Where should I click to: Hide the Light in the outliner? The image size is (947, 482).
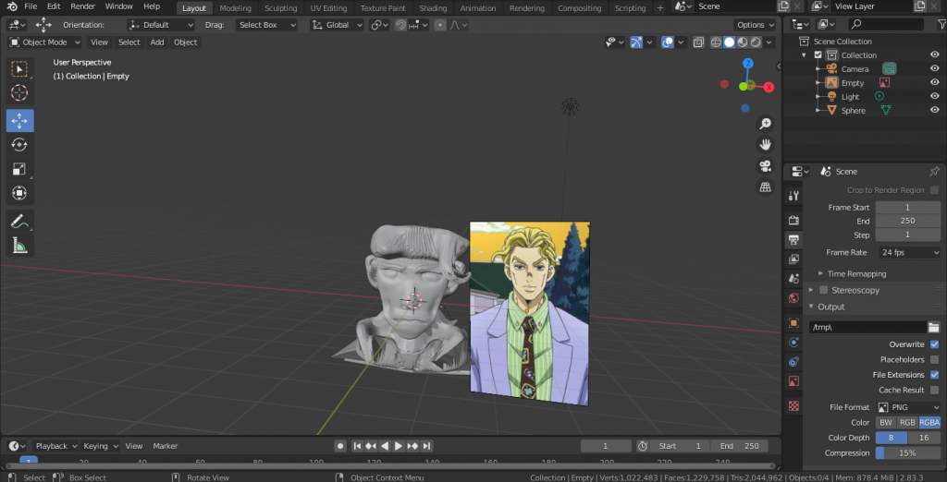[x=934, y=96]
